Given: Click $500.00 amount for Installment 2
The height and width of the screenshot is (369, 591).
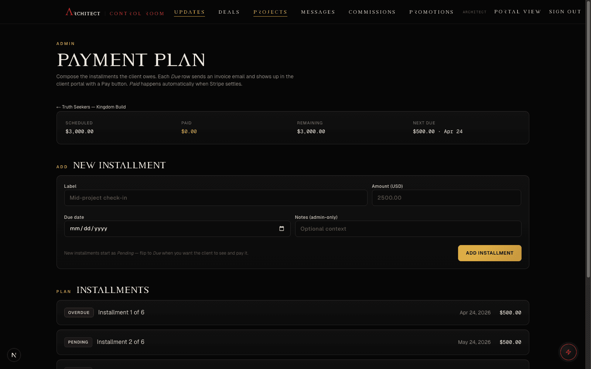Looking at the screenshot, I should click(x=510, y=342).
